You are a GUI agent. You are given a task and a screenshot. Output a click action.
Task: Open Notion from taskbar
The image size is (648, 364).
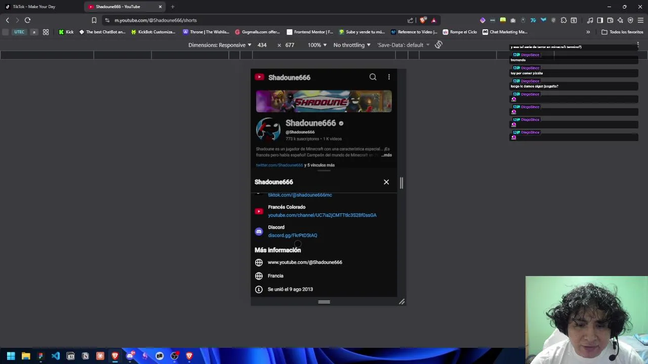pos(85,356)
